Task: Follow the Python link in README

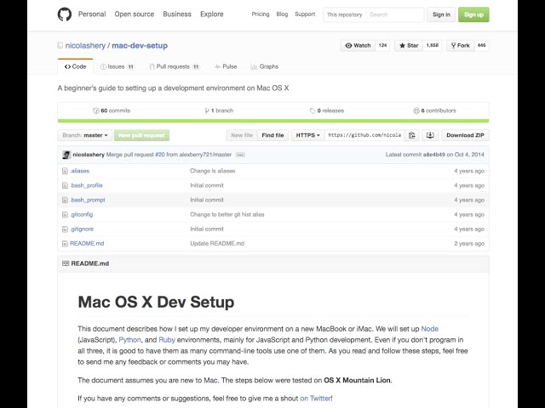Action: tap(130, 340)
